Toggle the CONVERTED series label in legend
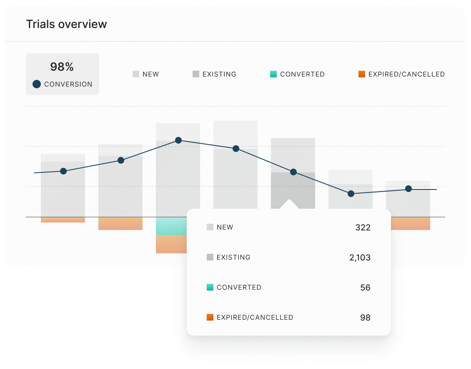 pos(302,74)
